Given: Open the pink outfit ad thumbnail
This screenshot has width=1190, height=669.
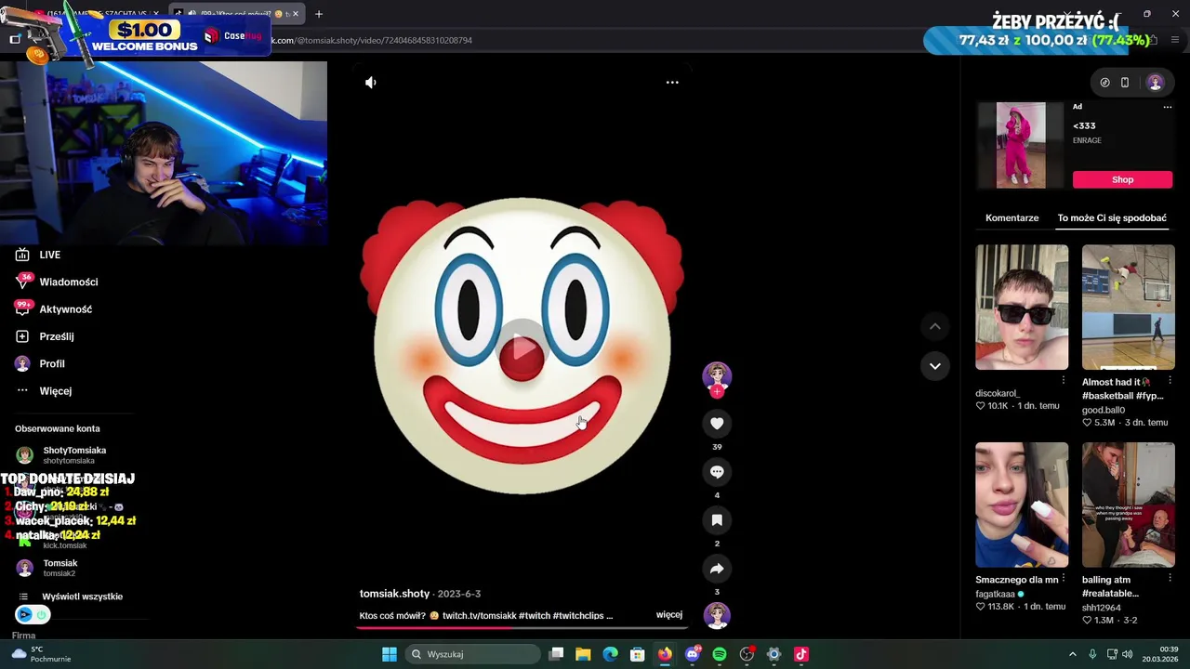Looking at the screenshot, I should coord(1021,145).
